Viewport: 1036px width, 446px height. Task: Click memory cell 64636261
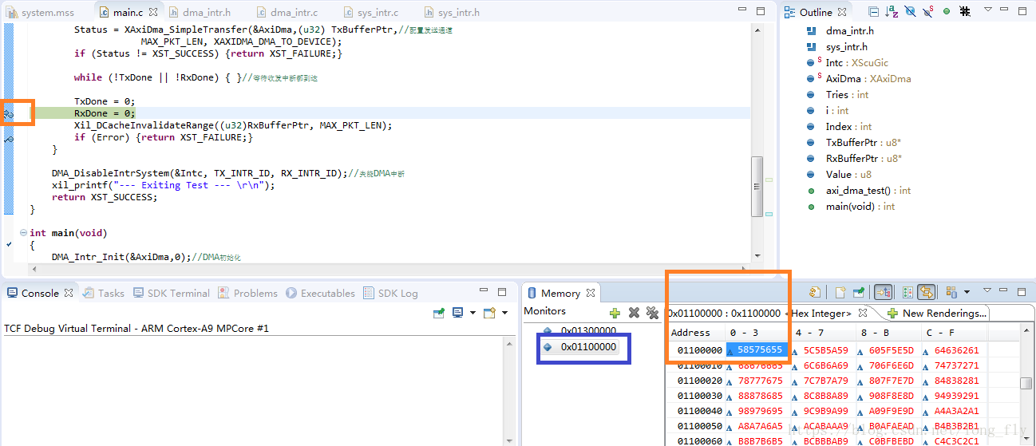(956, 349)
